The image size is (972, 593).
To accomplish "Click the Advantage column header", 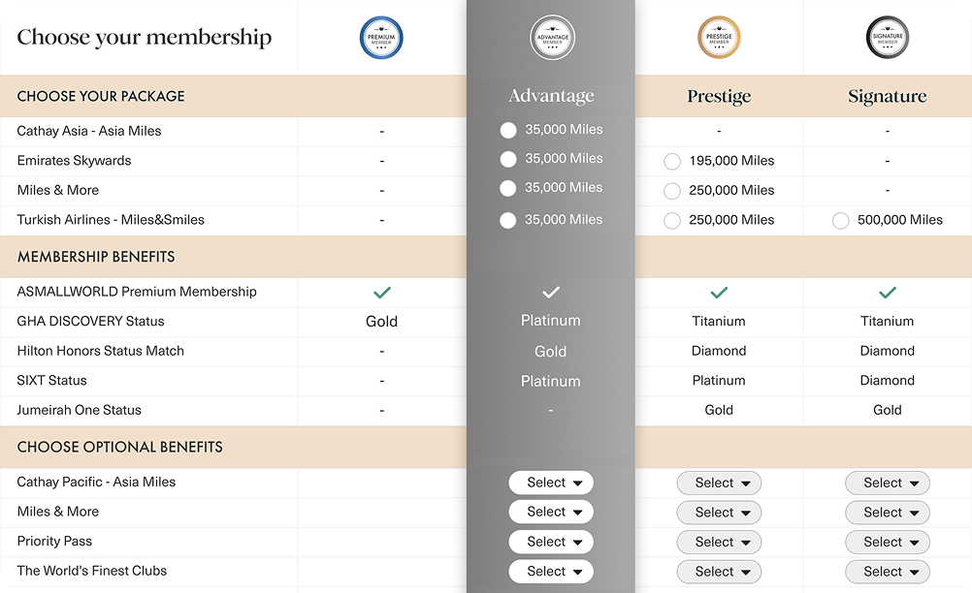I will click(551, 95).
